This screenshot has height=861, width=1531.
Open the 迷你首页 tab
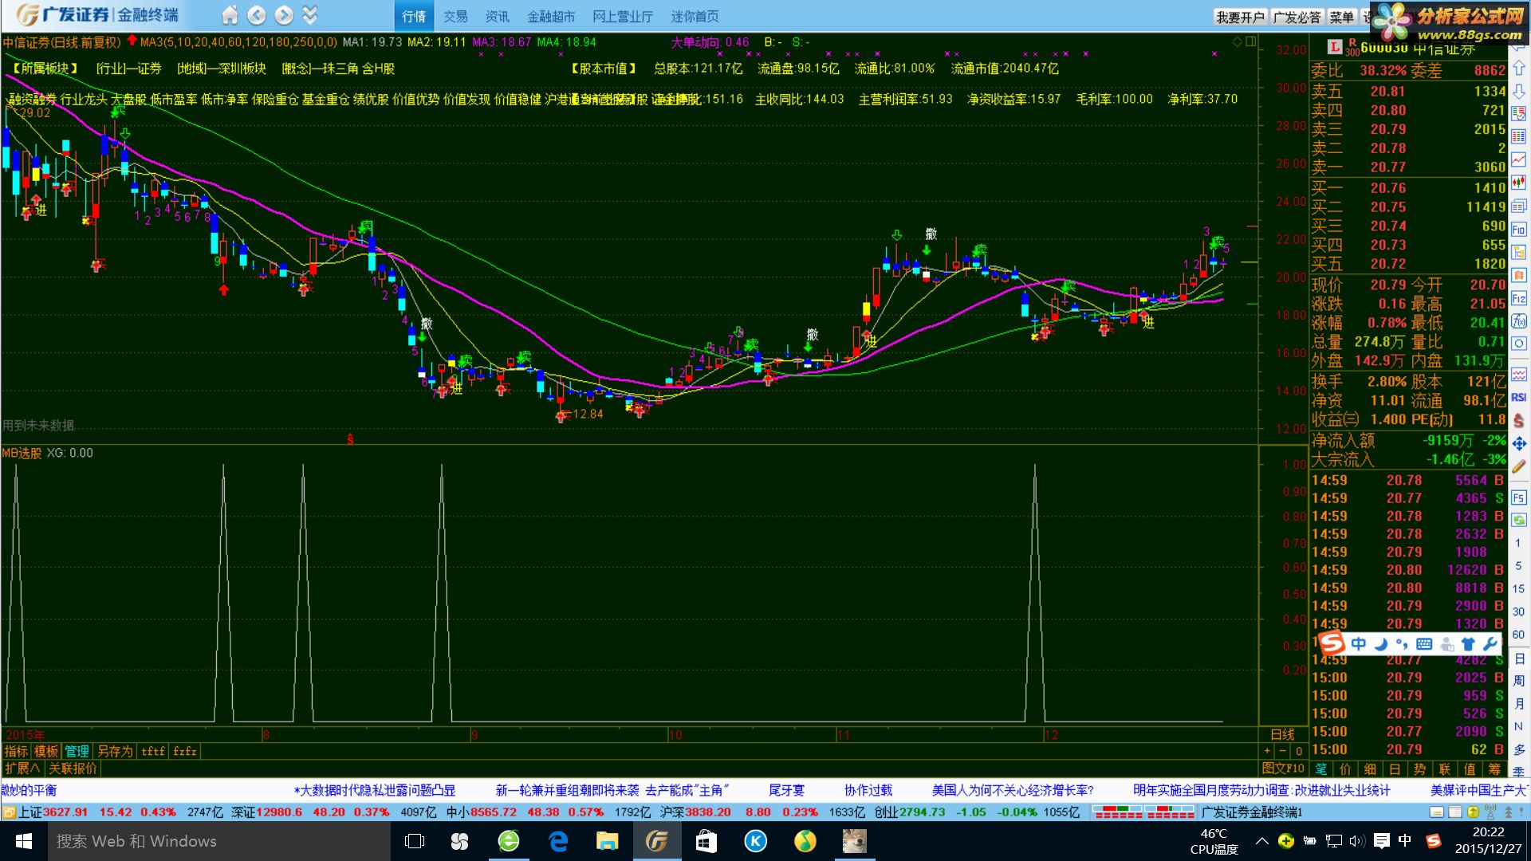pyautogui.click(x=695, y=16)
